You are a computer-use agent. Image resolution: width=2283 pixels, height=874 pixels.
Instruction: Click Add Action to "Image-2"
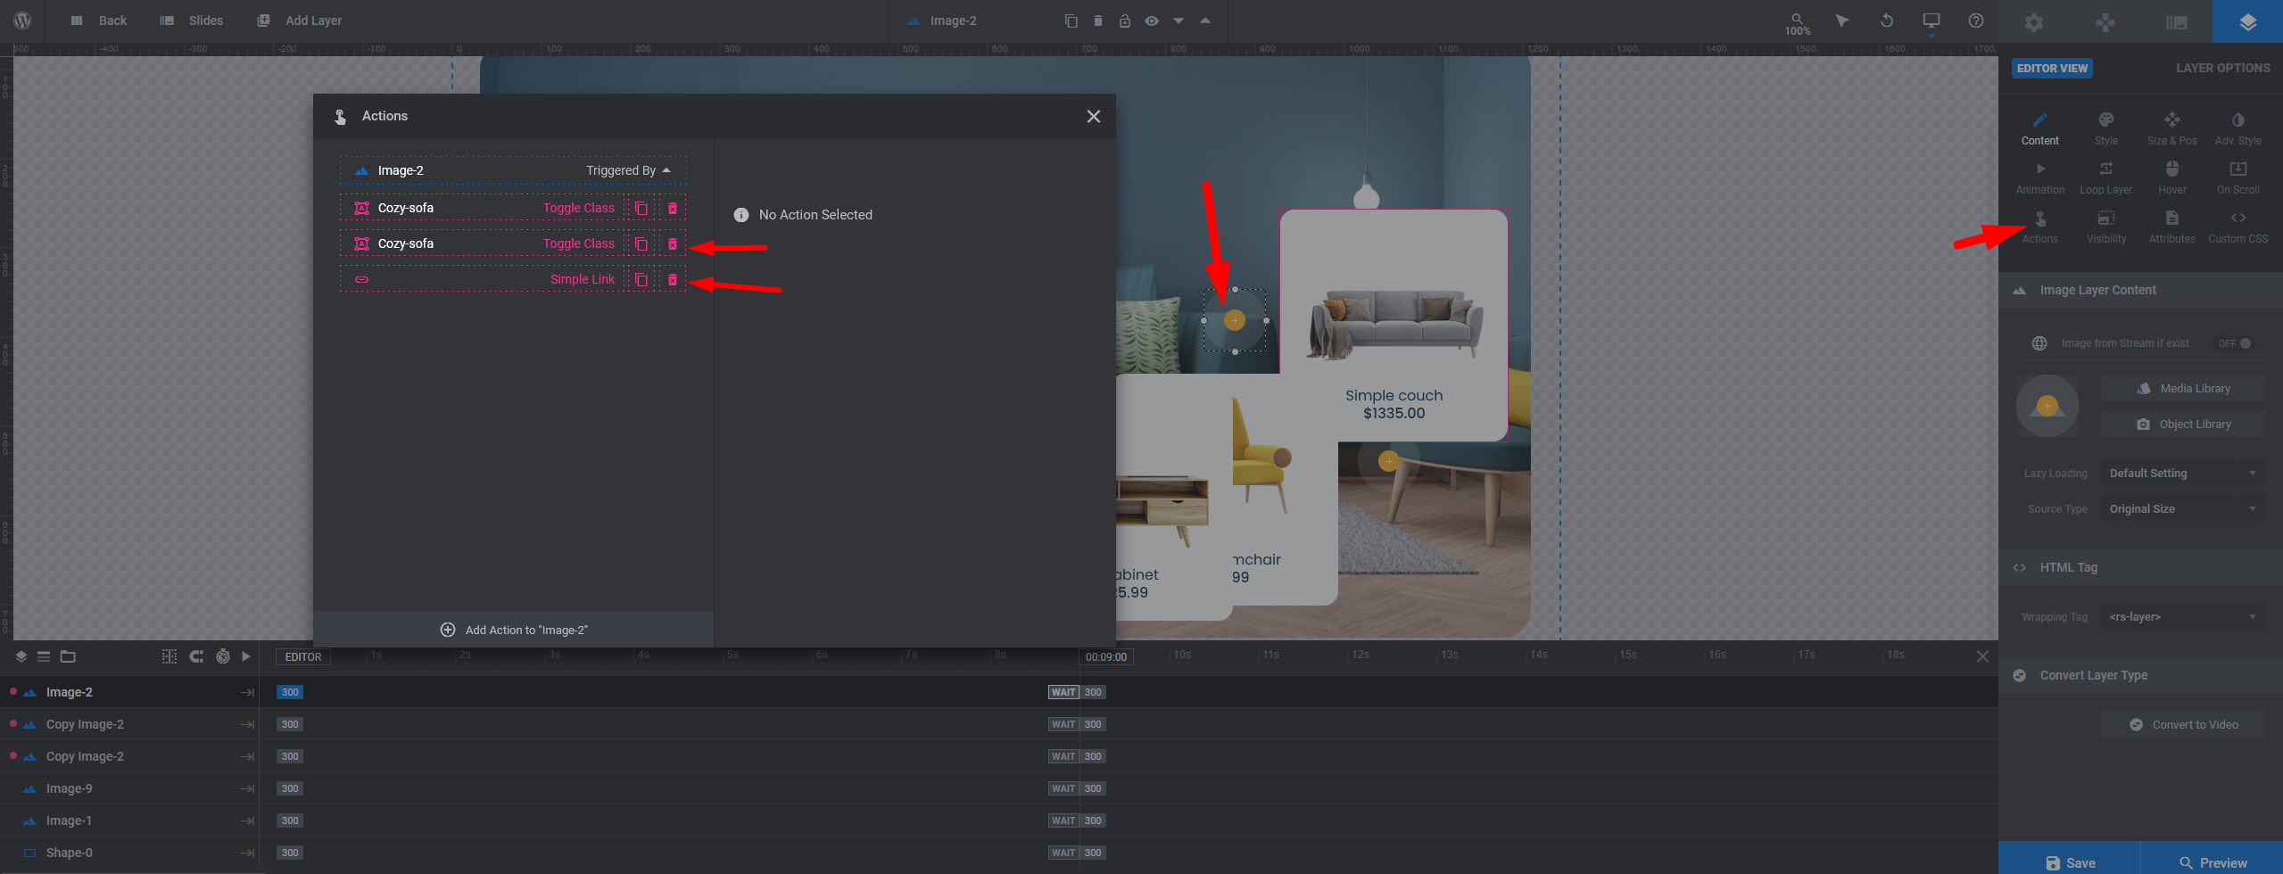click(514, 631)
